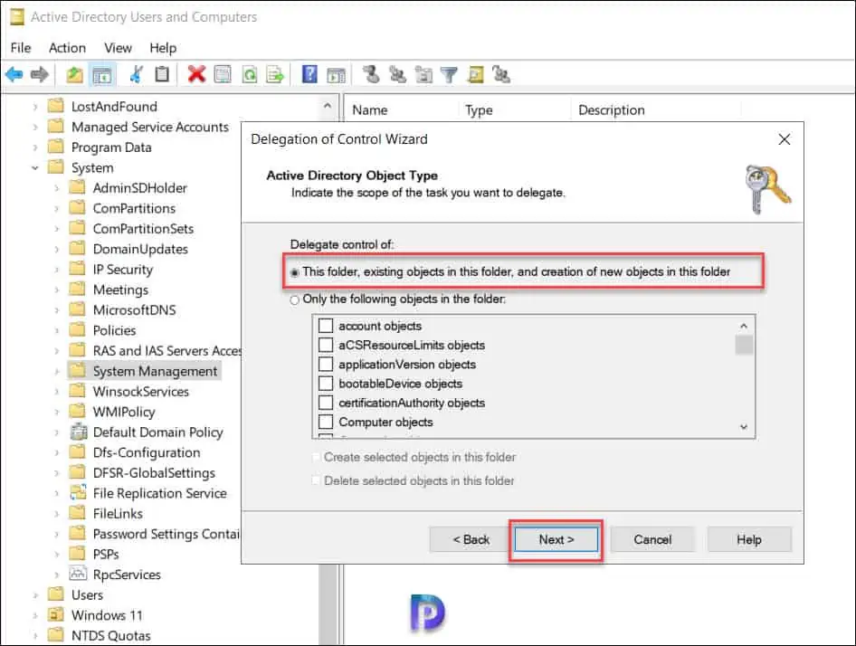Open the View menu
The image size is (856, 646).
click(x=118, y=48)
